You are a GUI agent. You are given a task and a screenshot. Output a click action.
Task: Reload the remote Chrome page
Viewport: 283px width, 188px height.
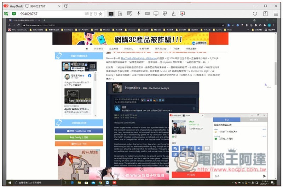click(18, 25)
